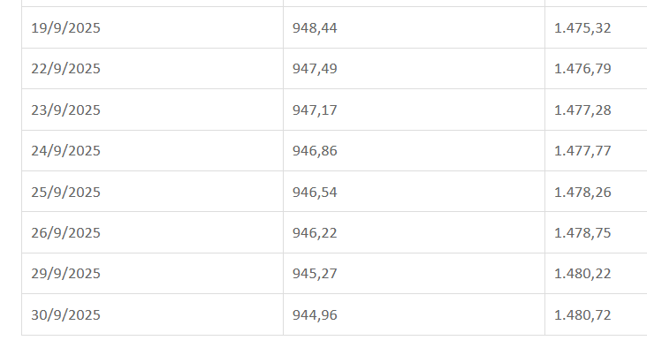Click the 1.477,77 table cell
The image size is (647, 348).
596,150
